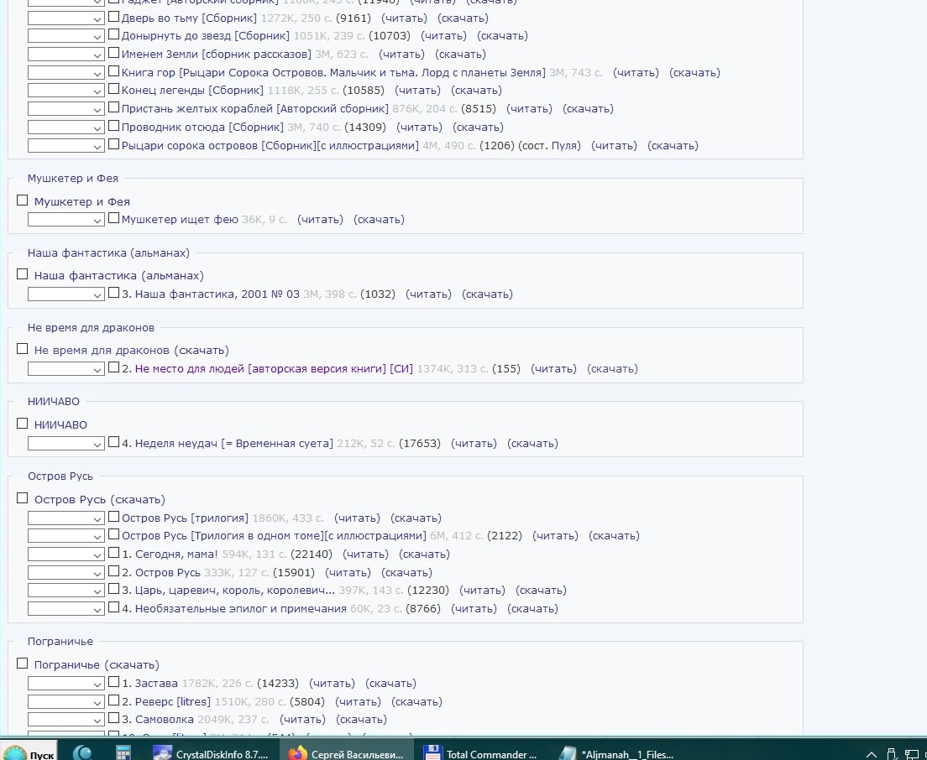This screenshot has width=927, height=760.
Task: Open the dropdown beside Неделя неудач
Action: [x=66, y=444]
